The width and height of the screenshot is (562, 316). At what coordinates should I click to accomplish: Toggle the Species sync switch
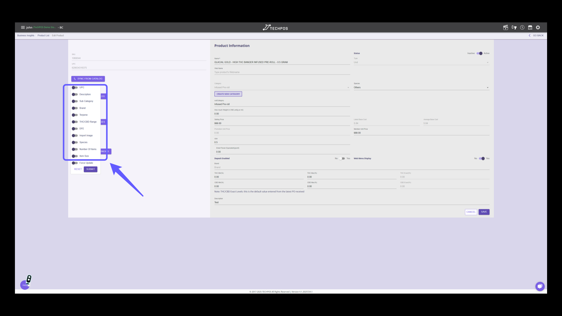[75, 142]
